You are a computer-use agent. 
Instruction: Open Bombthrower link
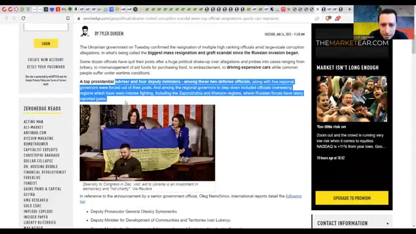pyautogui.click(x=36, y=144)
